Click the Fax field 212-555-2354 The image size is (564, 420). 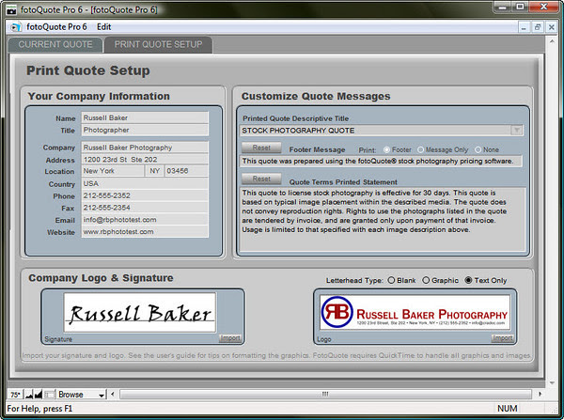coord(145,208)
